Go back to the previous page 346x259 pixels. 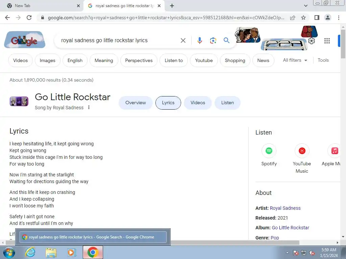click(x=7, y=18)
